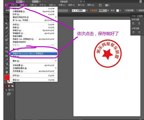144x120 pixels.
Task: Select the Line Segment tool
Action: pyautogui.click(x=7, y=32)
